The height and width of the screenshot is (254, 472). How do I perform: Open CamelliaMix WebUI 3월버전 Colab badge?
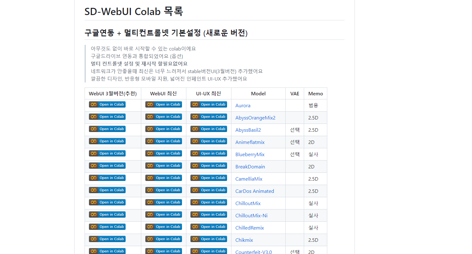(x=107, y=178)
